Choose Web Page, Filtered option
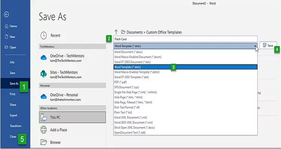Viewport: 281px width, 149px height. point(185,102)
